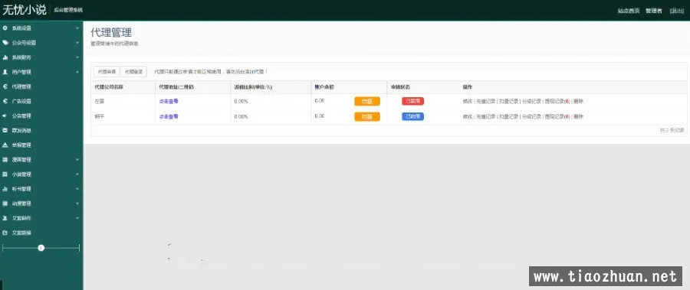This screenshot has width=690, height=290.
Task: Switch to the 代理申请 tab
Action: 107,71
